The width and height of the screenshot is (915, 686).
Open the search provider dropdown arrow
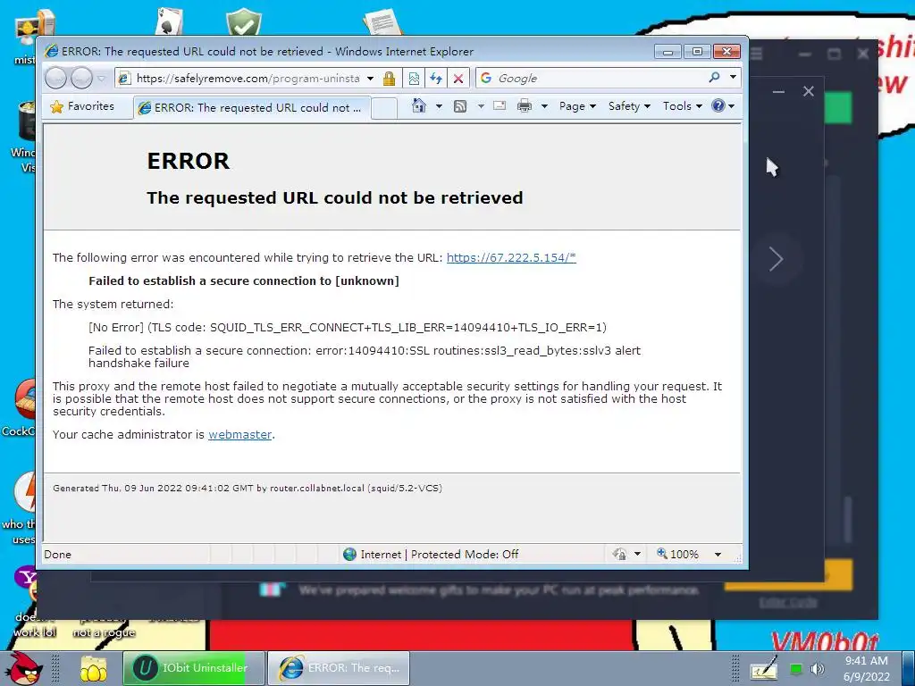click(733, 77)
